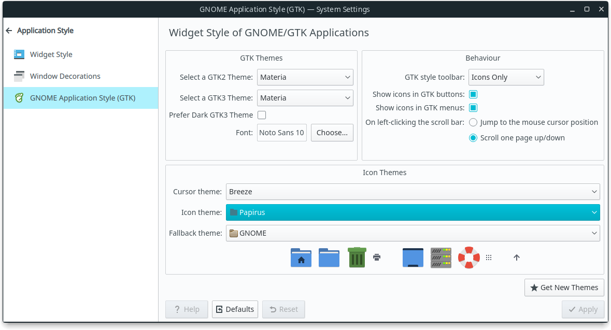Click the home folder icon in the preview
The width and height of the screenshot is (611, 330).
[301, 257]
